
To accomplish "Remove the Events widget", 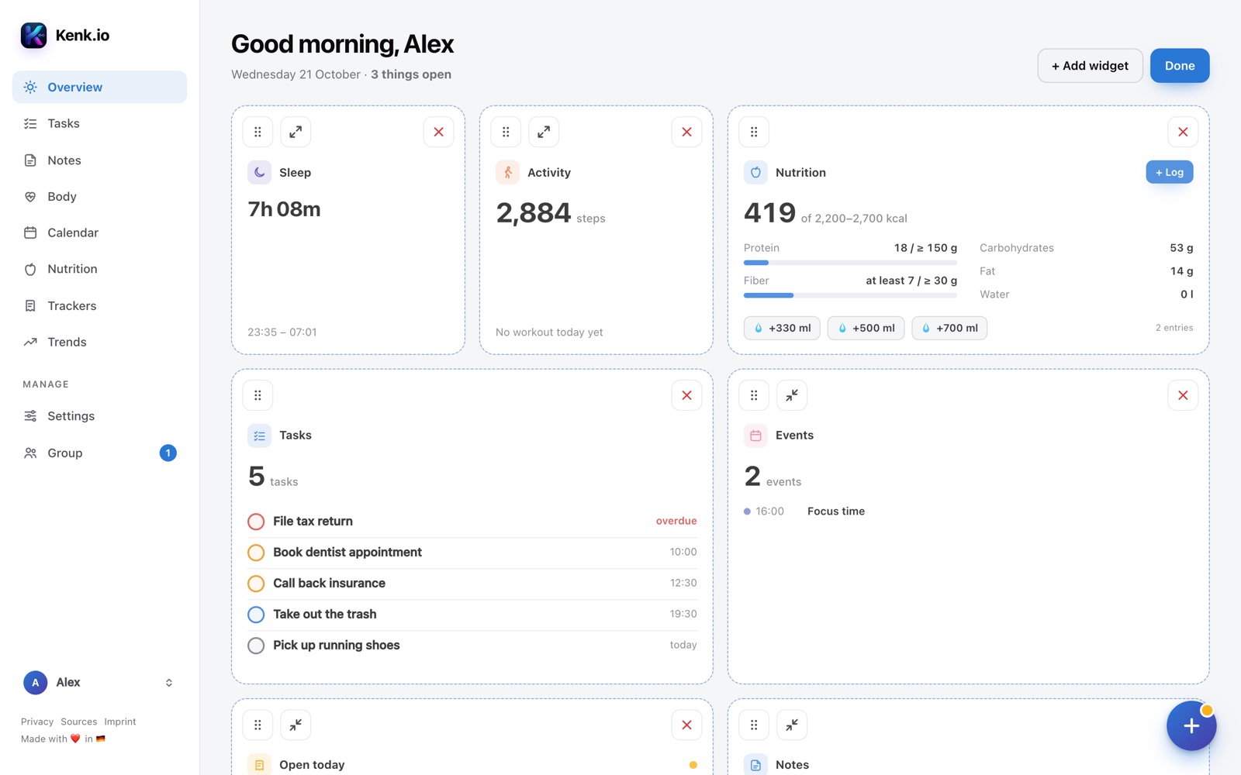I will 1183,395.
